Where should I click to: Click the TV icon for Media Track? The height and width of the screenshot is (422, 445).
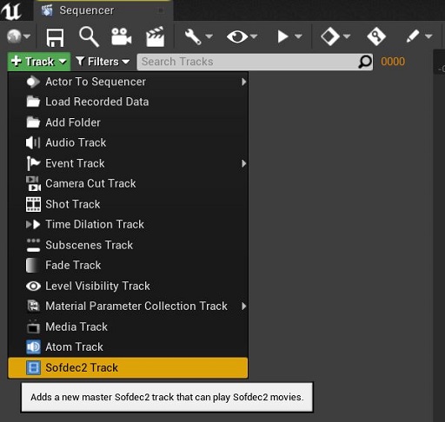point(33,327)
